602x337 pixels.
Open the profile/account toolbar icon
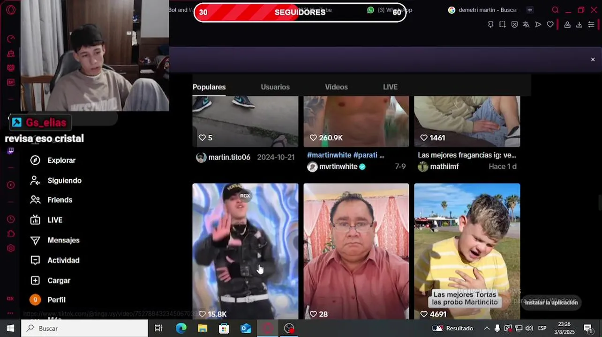tap(567, 24)
